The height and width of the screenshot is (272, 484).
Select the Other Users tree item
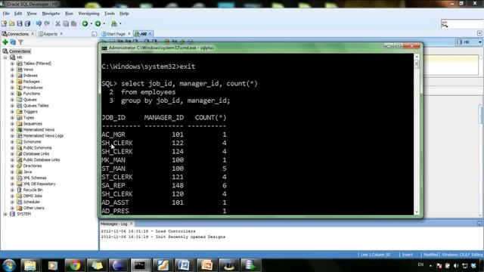(33, 208)
